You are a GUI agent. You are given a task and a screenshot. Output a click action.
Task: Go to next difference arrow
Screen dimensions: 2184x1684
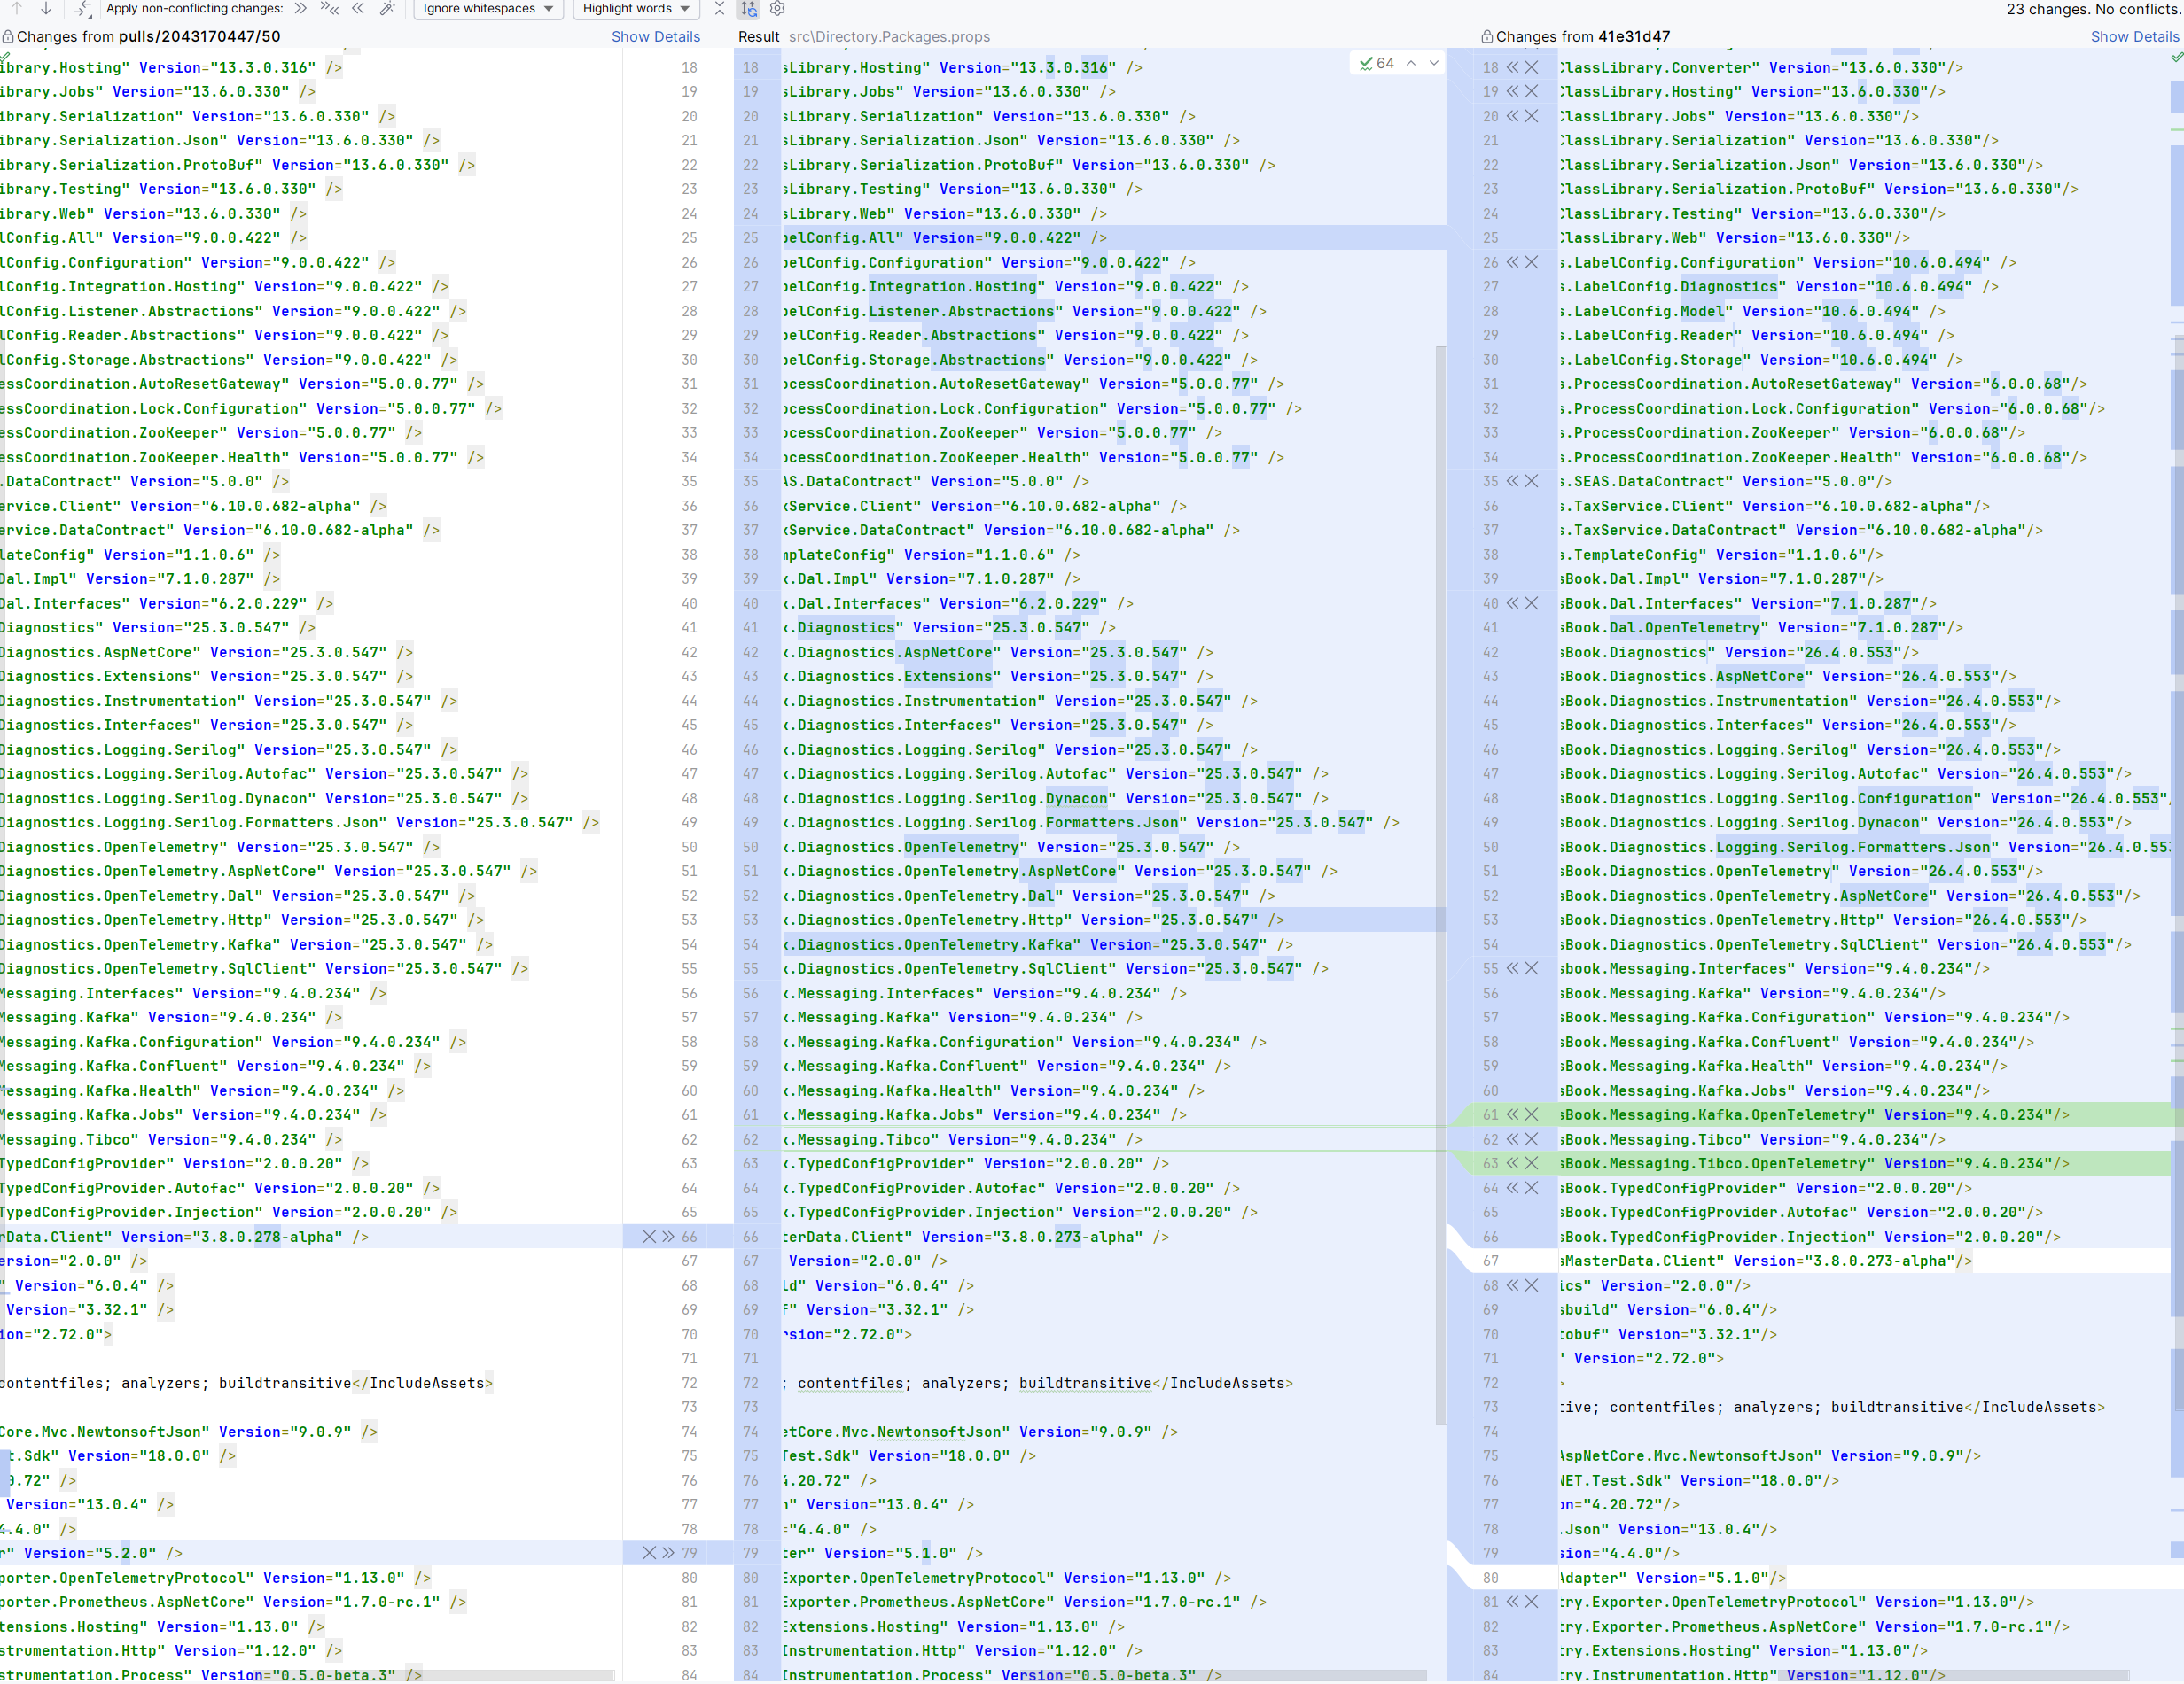(46, 8)
